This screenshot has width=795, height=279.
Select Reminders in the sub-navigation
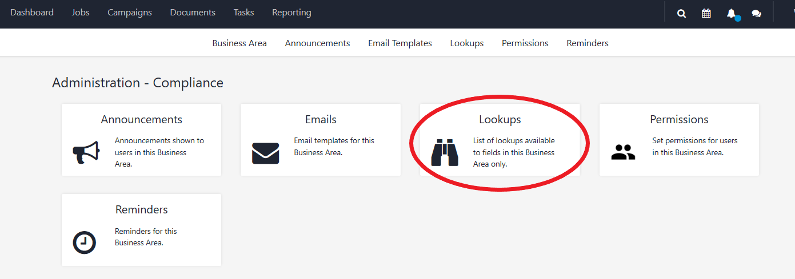pyautogui.click(x=588, y=43)
